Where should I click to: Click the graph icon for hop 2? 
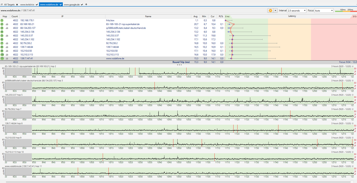pyautogui.click(x=7, y=24)
